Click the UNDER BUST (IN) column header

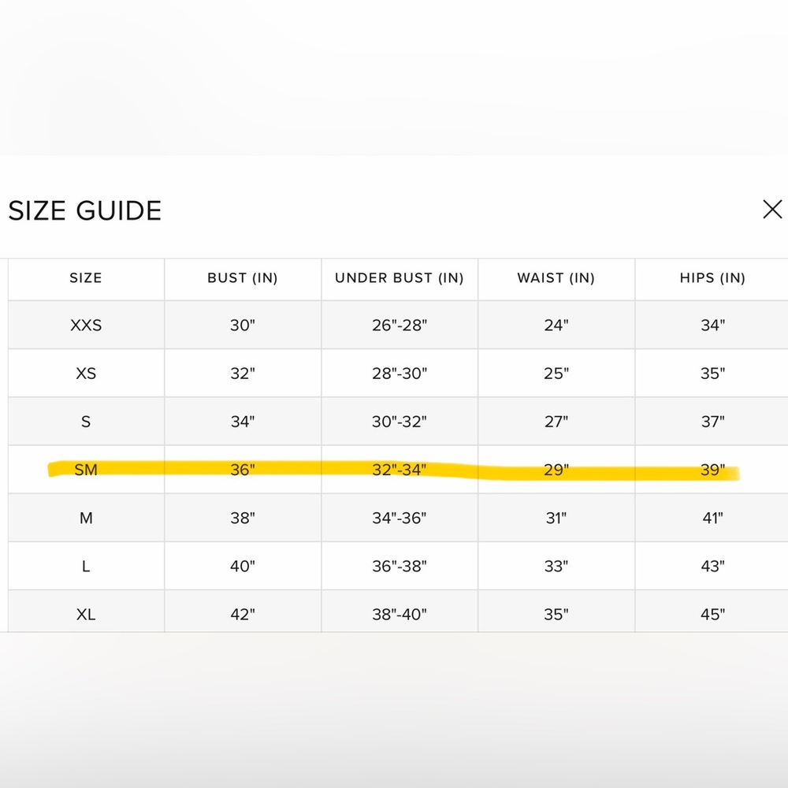400,278
